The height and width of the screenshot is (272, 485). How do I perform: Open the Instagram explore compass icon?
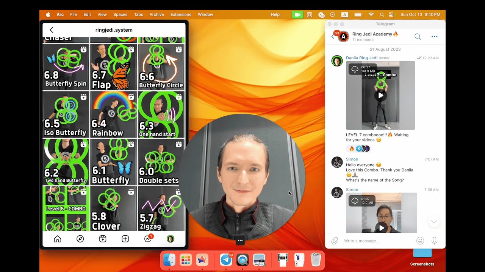80,239
